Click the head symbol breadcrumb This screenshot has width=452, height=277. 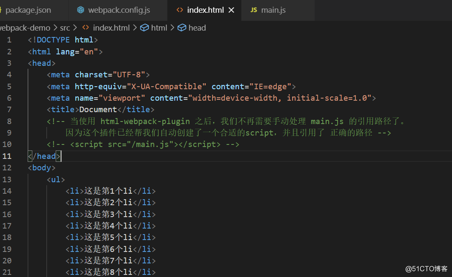197,28
